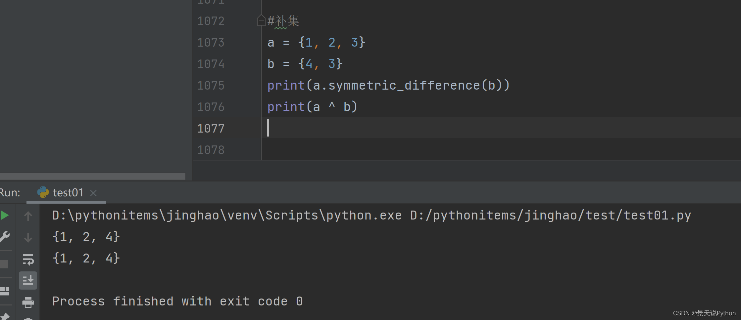Restore layout using the panels icon
741x320 pixels.
(5, 291)
